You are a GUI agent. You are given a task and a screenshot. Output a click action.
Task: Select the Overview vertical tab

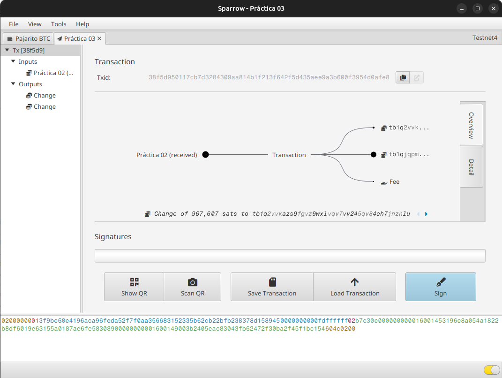pos(471,125)
